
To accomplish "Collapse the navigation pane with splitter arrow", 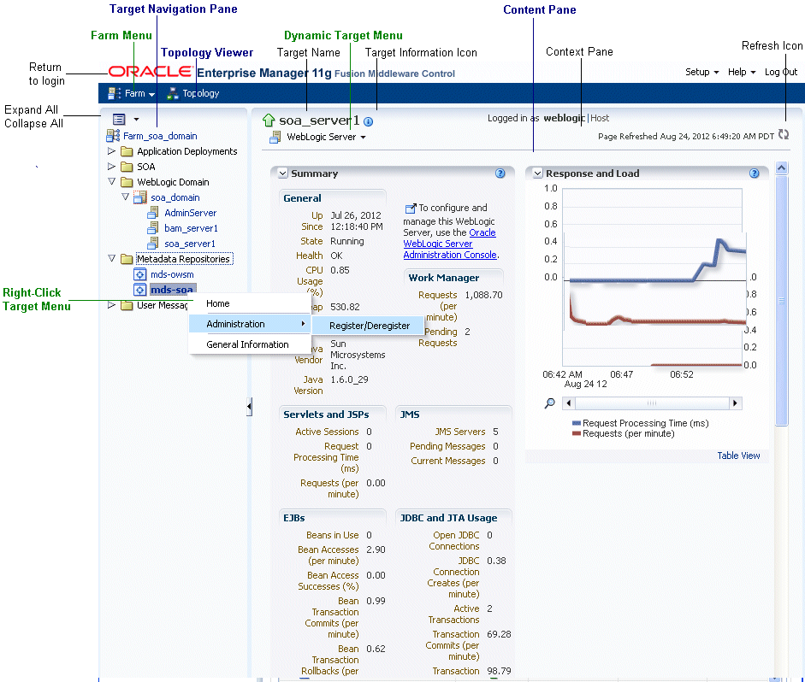I will (249, 407).
